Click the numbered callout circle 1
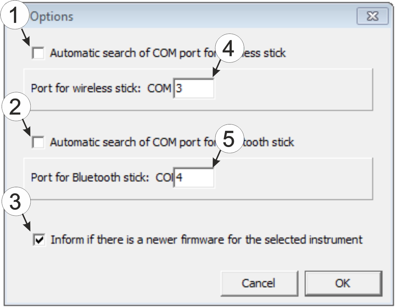Viewport: 395px width, 307px height. (x=13, y=16)
